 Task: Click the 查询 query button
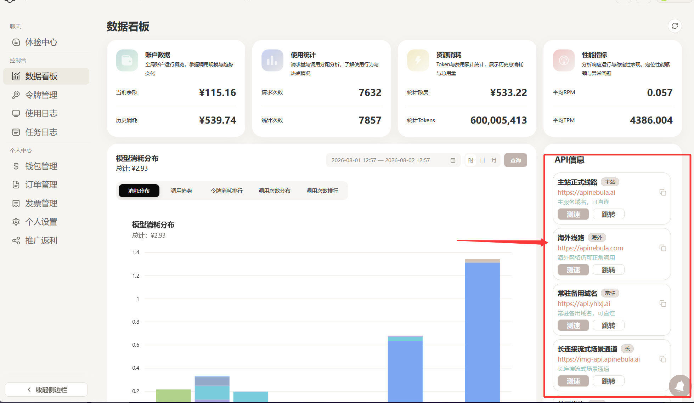click(x=515, y=160)
